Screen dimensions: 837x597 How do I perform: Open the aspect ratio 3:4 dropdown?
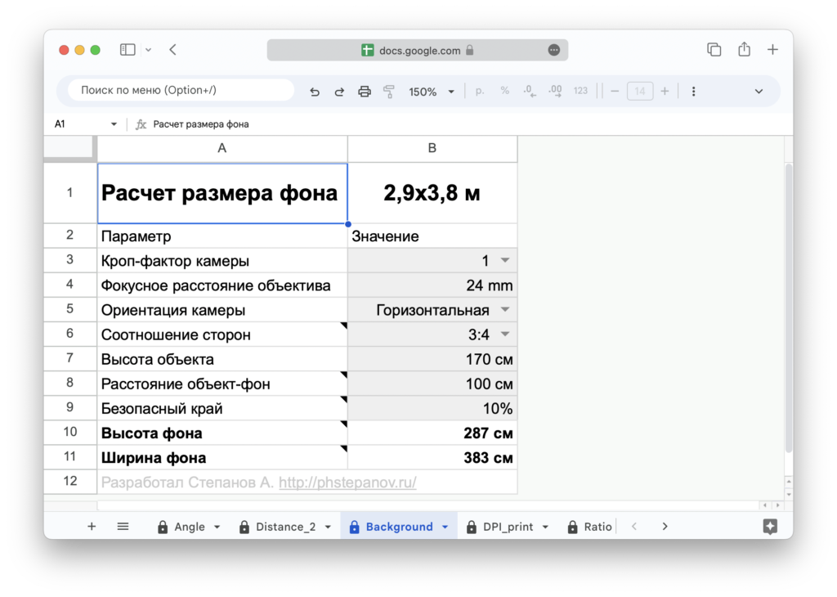pyautogui.click(x=504, y=334)
